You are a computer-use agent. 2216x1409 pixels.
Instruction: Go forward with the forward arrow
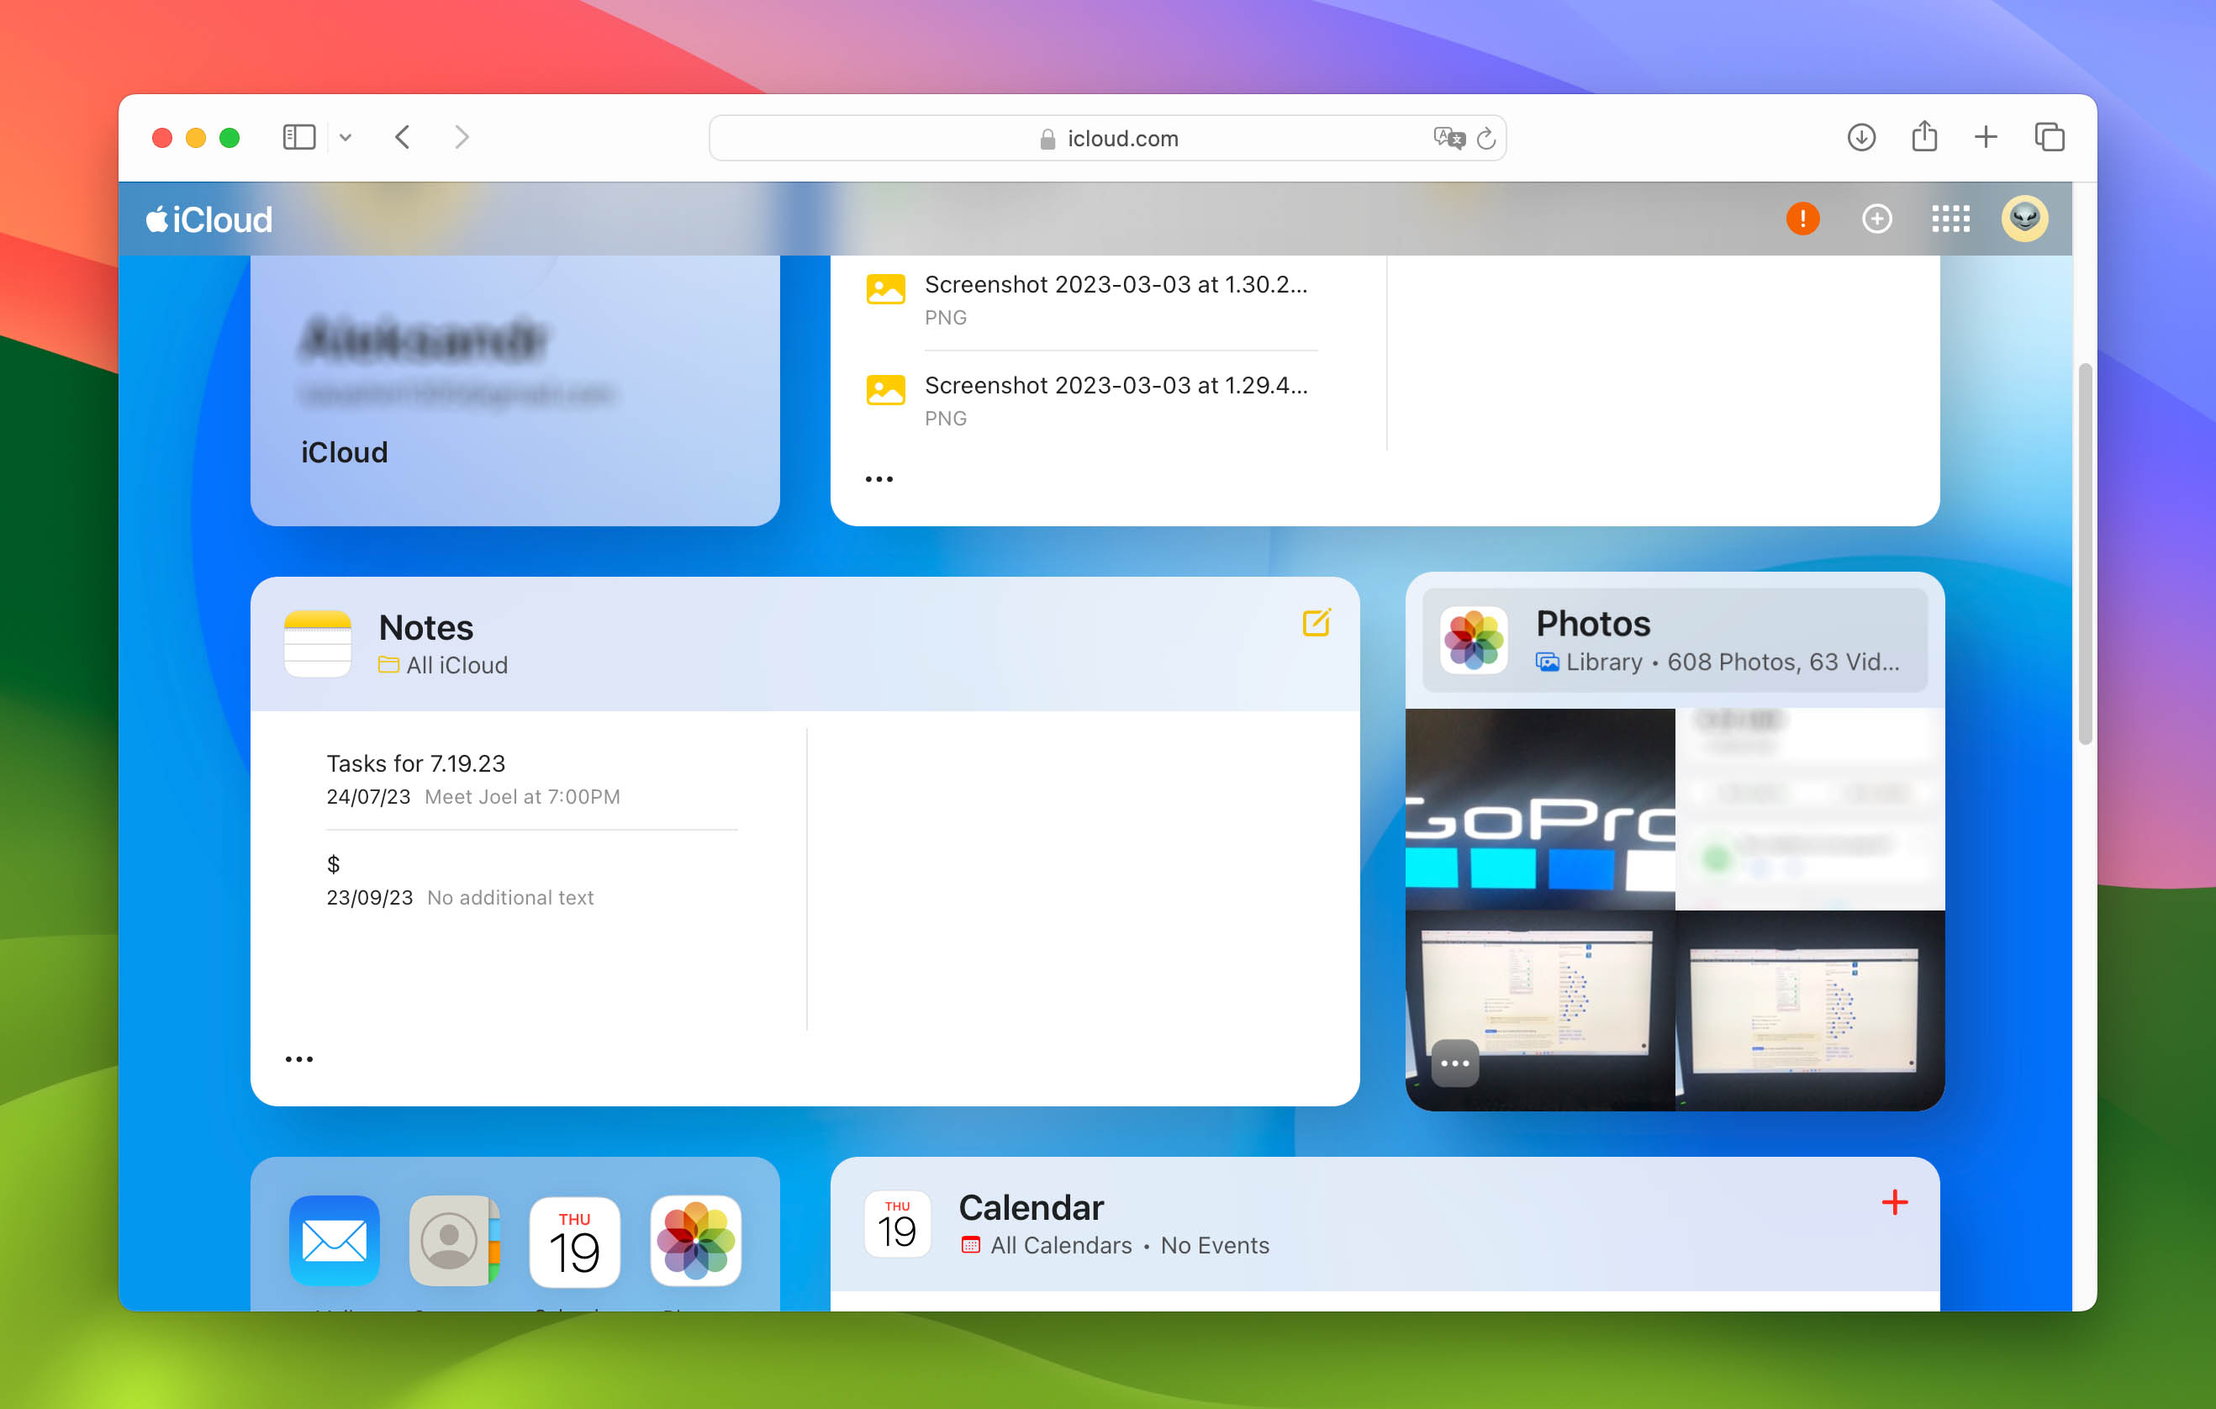(462, 138)
